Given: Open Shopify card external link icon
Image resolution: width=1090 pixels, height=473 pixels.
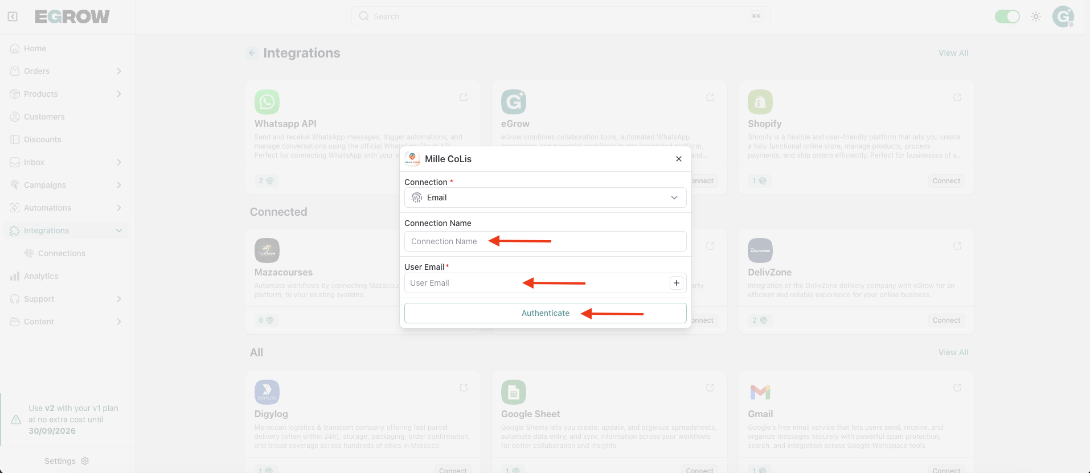Looking at the screenshot, I should pos(957,97).
